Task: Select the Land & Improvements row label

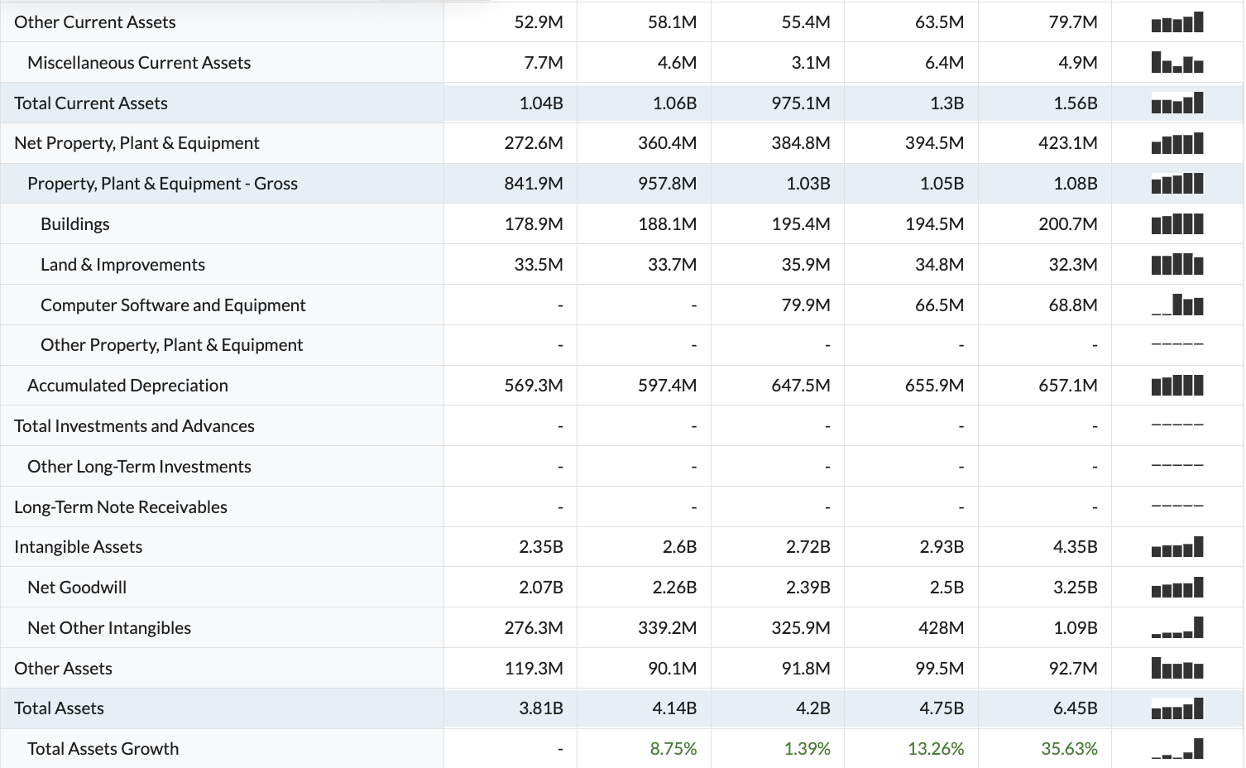Action: 122,265
